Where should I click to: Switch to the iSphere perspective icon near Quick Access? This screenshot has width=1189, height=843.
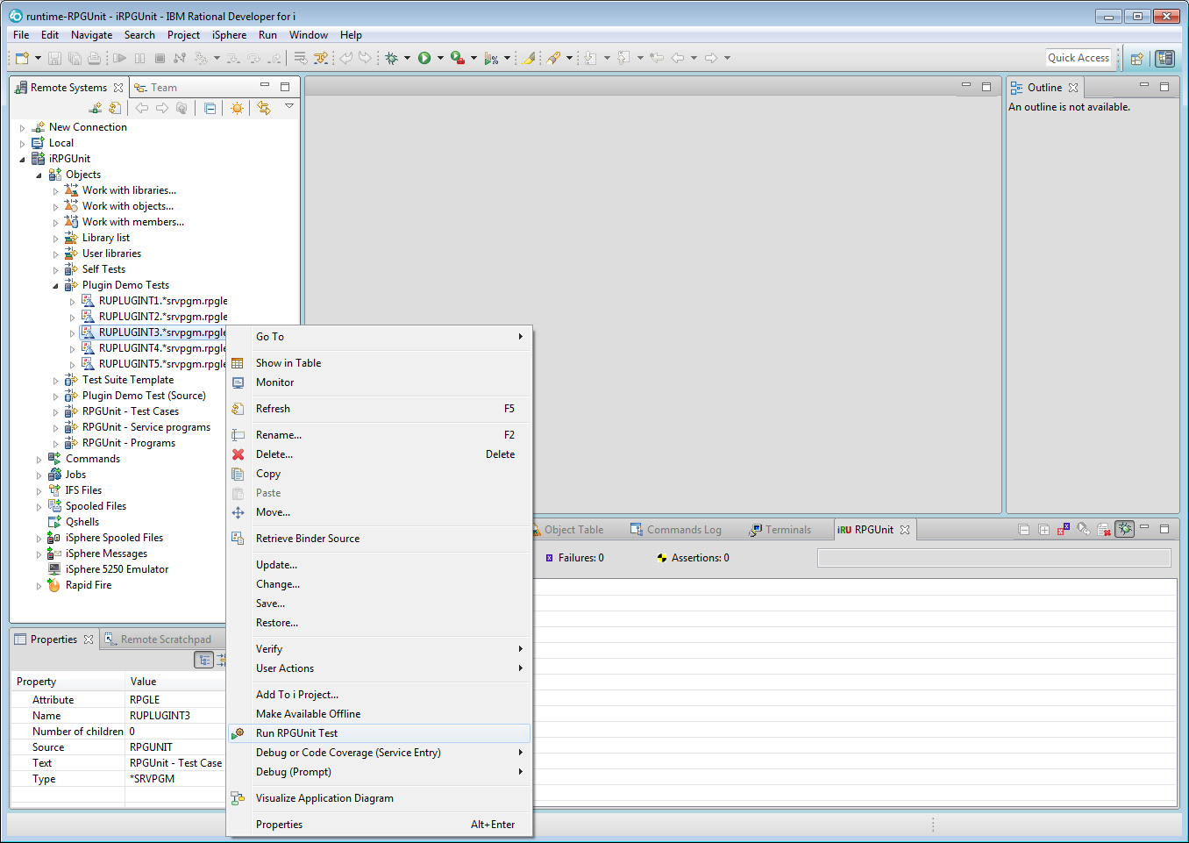pyautogui.click(x=1164, y=58)
